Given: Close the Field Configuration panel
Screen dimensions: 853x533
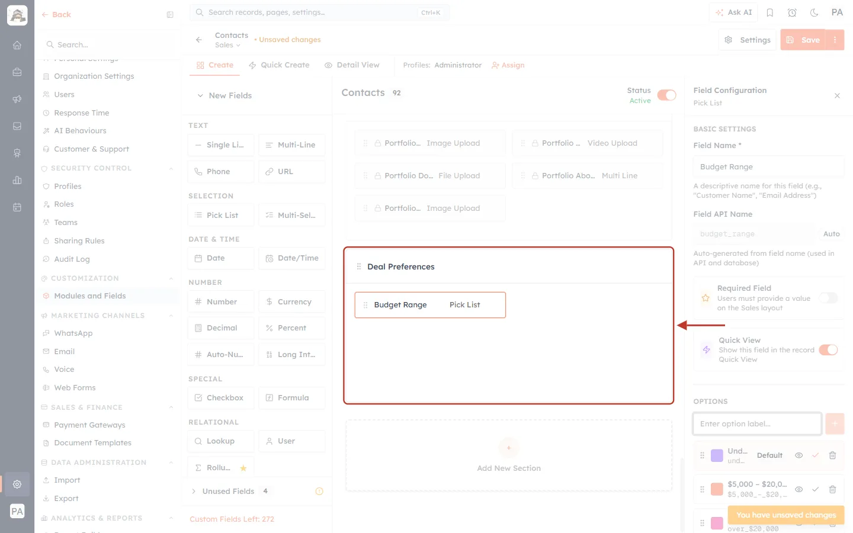Looking at the screenshot, I should coord(837,96).
